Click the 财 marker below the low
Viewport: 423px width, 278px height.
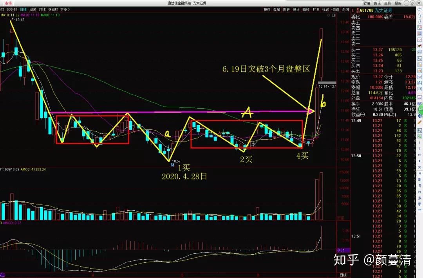pos(172,165)
